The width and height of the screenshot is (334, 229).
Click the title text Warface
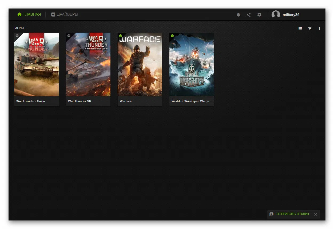coord(126,101)
